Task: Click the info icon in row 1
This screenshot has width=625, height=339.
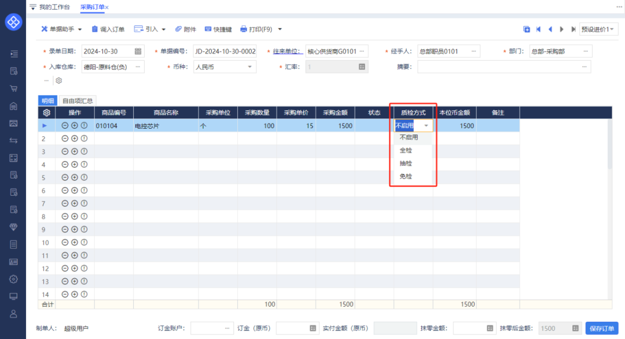Action: pos(84,125)
